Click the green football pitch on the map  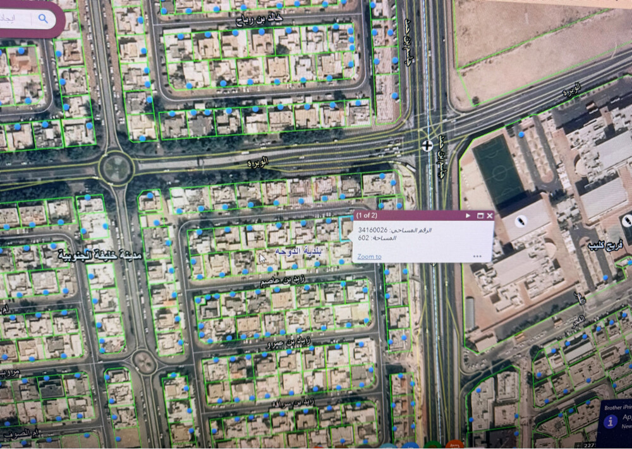498,171
